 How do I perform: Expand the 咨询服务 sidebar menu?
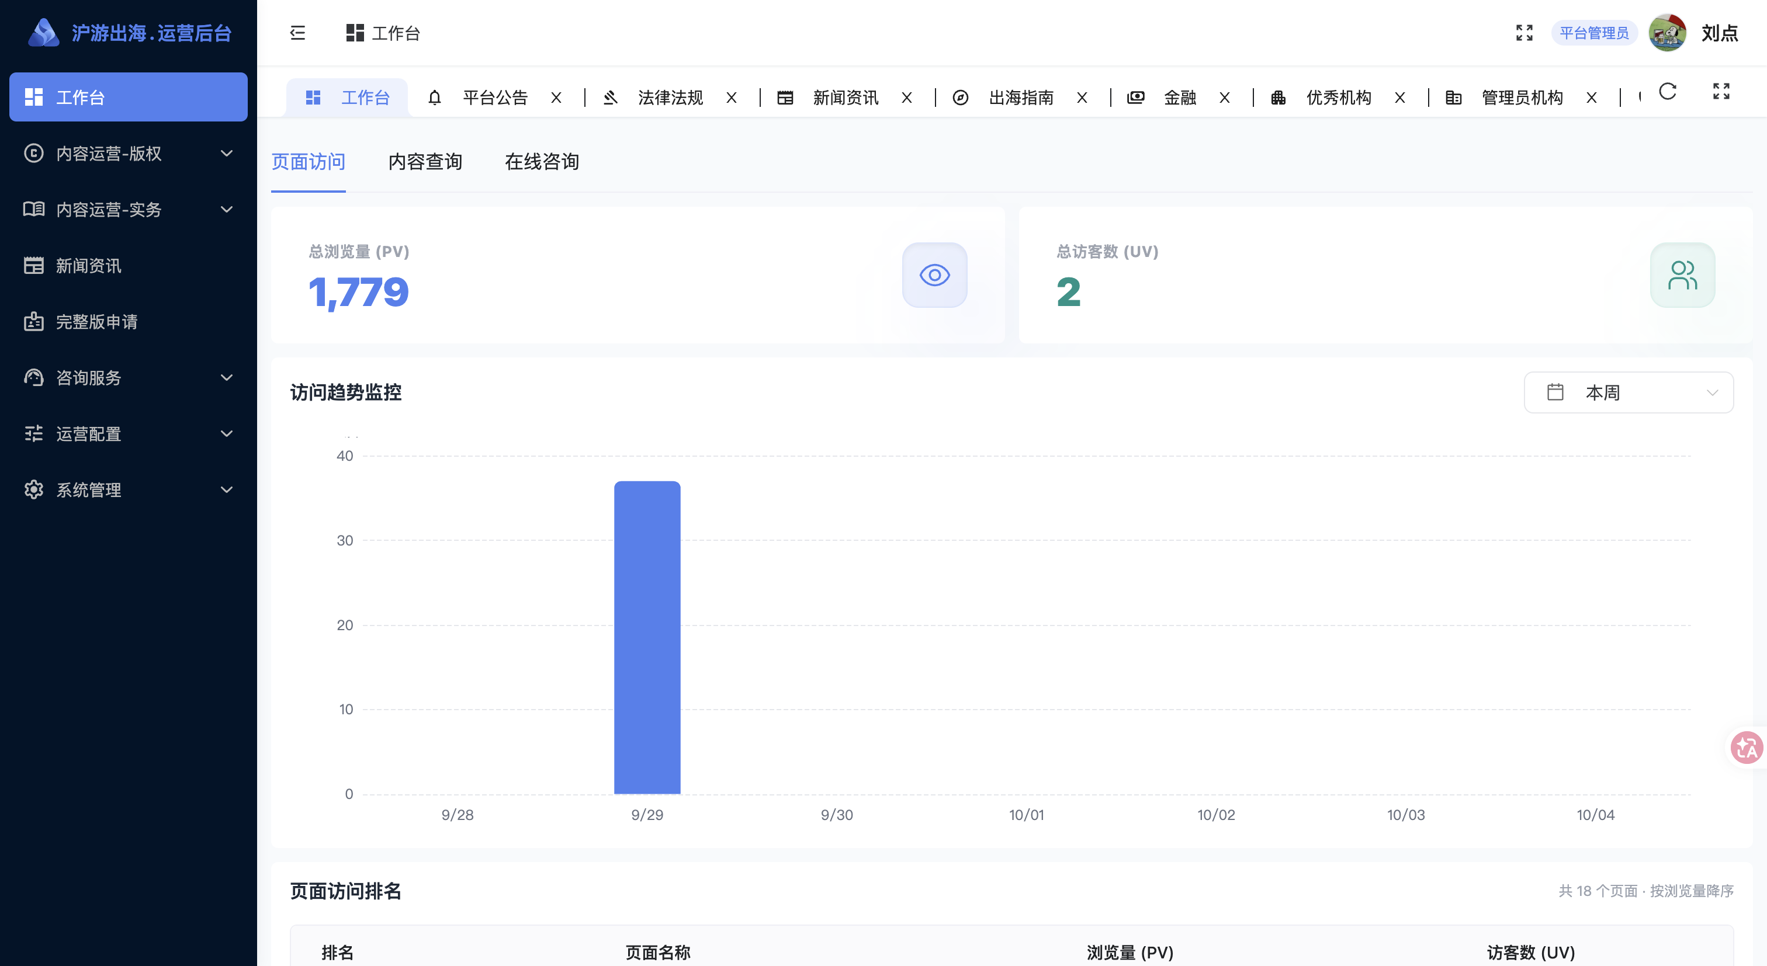pos(129,378)
